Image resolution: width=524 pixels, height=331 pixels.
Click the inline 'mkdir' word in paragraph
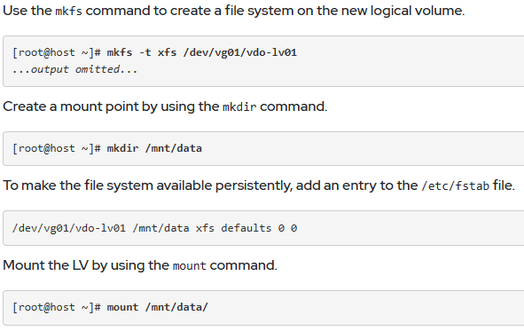tap(239, 107)
